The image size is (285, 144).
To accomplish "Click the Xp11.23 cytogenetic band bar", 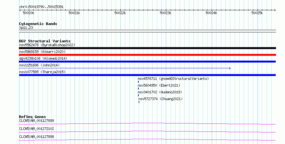I will (147, 31).
